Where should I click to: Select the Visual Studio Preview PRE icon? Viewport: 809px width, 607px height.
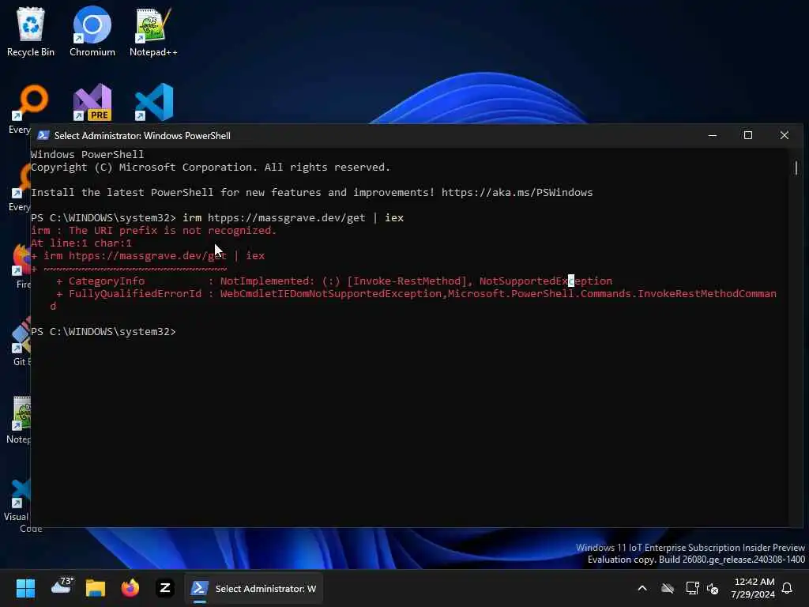point(92,102)
